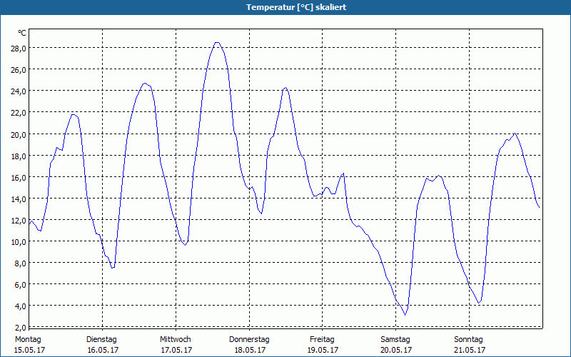
Task: Select the Dienstag day label
Action: [101, 340]
